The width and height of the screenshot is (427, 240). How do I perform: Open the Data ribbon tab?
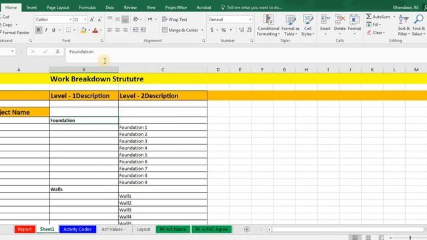[x=109, y=7]
